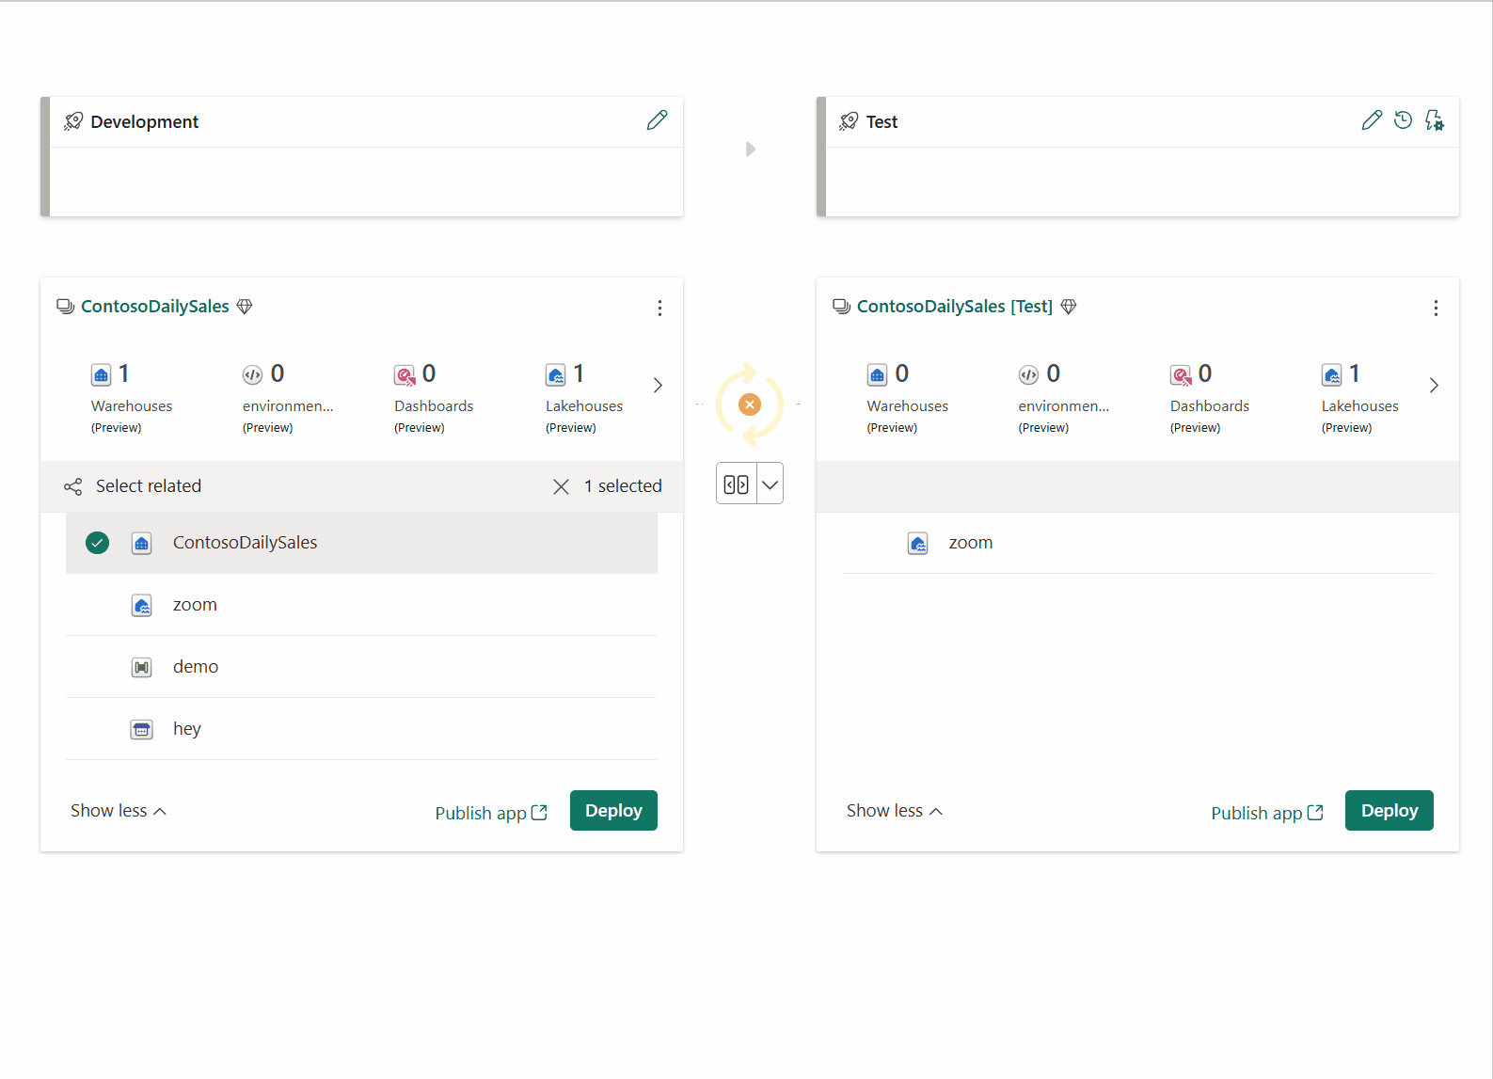Show next item types in Development
The width and height of the screenshot is (1493, 1079).
click(x=658, y=385)
